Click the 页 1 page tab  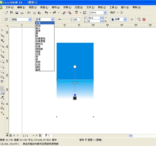48,135
